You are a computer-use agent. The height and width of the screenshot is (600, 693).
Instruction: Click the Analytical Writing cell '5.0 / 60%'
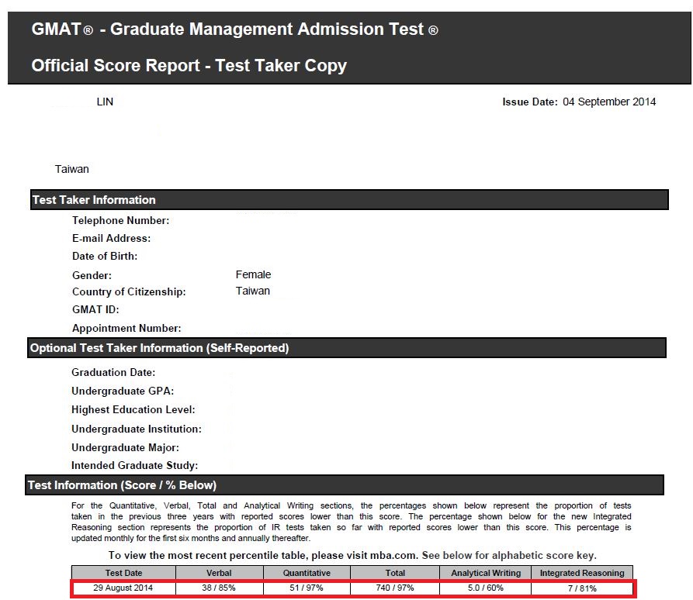pos(486,588)
